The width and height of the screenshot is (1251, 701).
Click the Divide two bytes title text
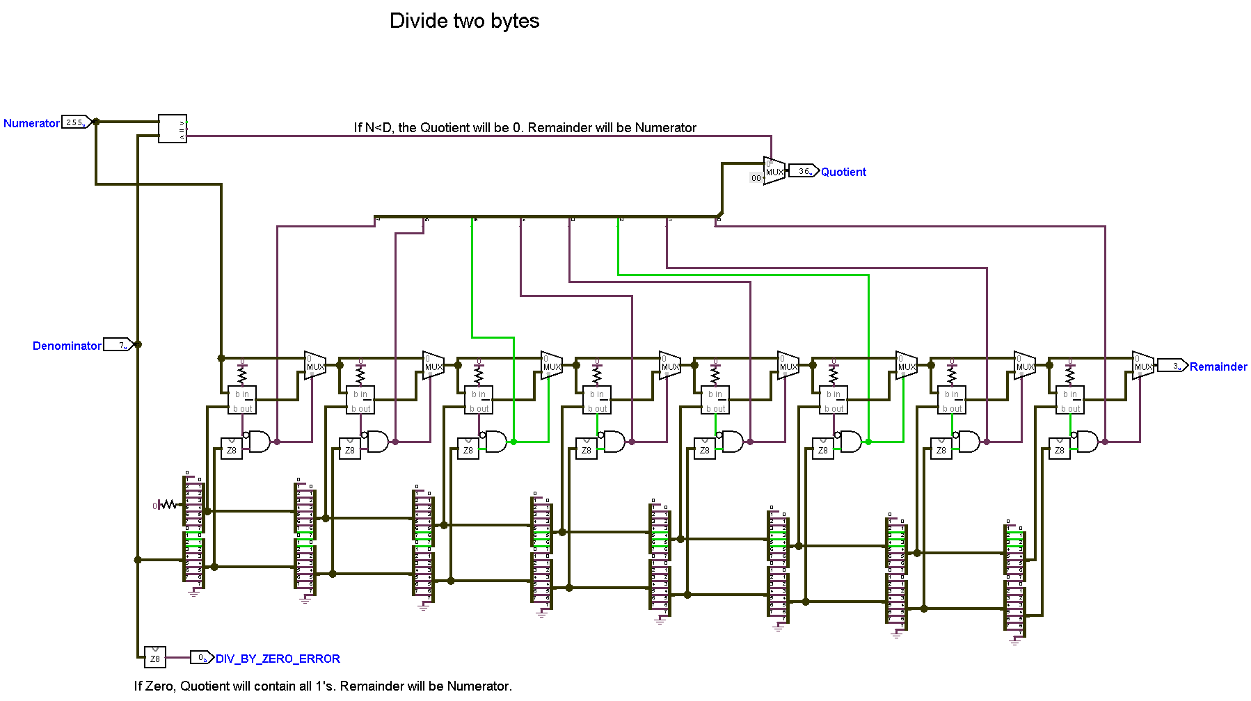(465, 20)
